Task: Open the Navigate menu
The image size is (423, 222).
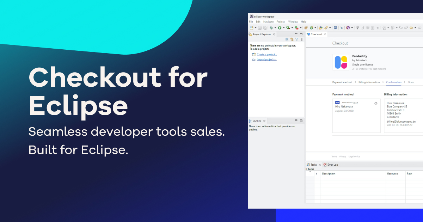Action: tap(268, 21)
